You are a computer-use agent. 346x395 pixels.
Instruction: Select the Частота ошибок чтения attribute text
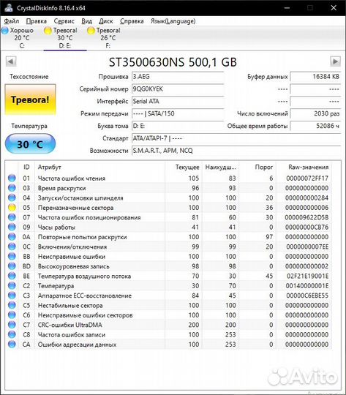72,178
